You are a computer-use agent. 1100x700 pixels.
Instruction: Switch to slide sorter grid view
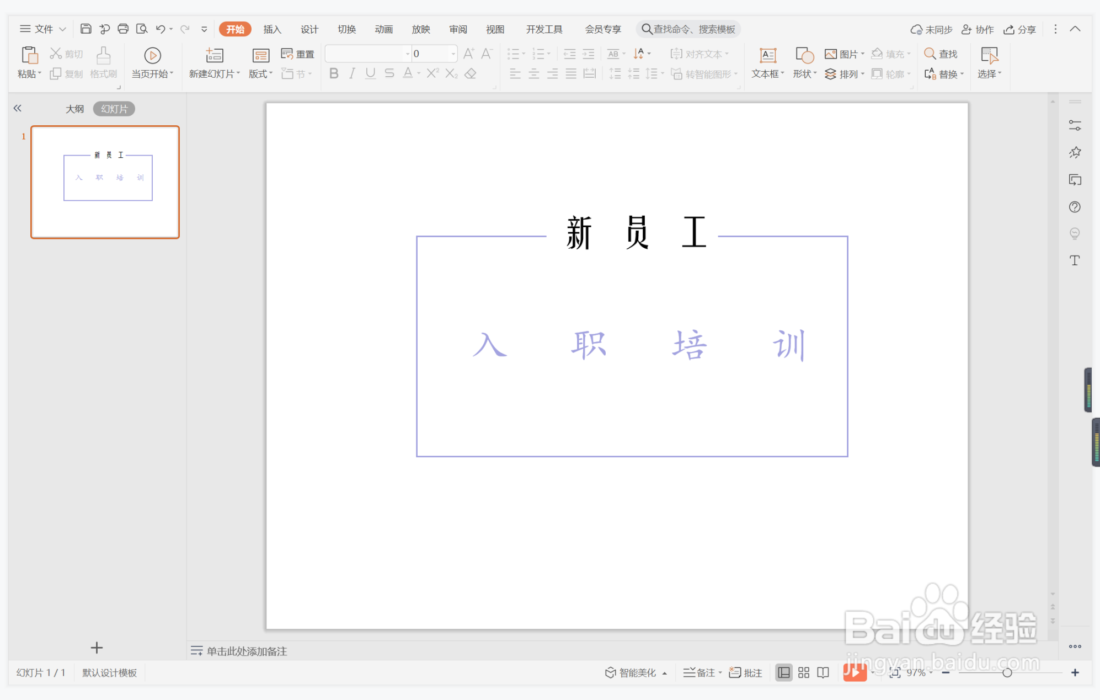pos(804,672)
